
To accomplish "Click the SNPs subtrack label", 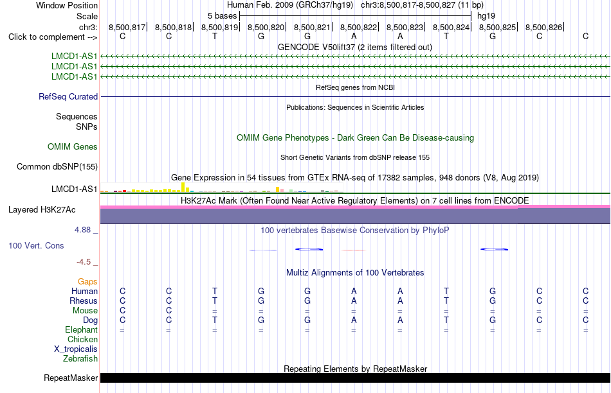I will 87,127.
